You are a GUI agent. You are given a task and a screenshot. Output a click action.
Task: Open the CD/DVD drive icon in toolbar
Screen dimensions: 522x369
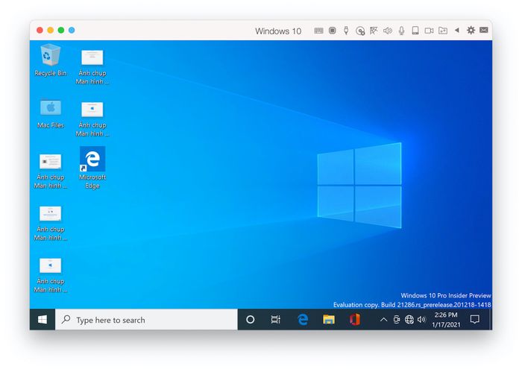pyautogui.click(x=360, y=31)
